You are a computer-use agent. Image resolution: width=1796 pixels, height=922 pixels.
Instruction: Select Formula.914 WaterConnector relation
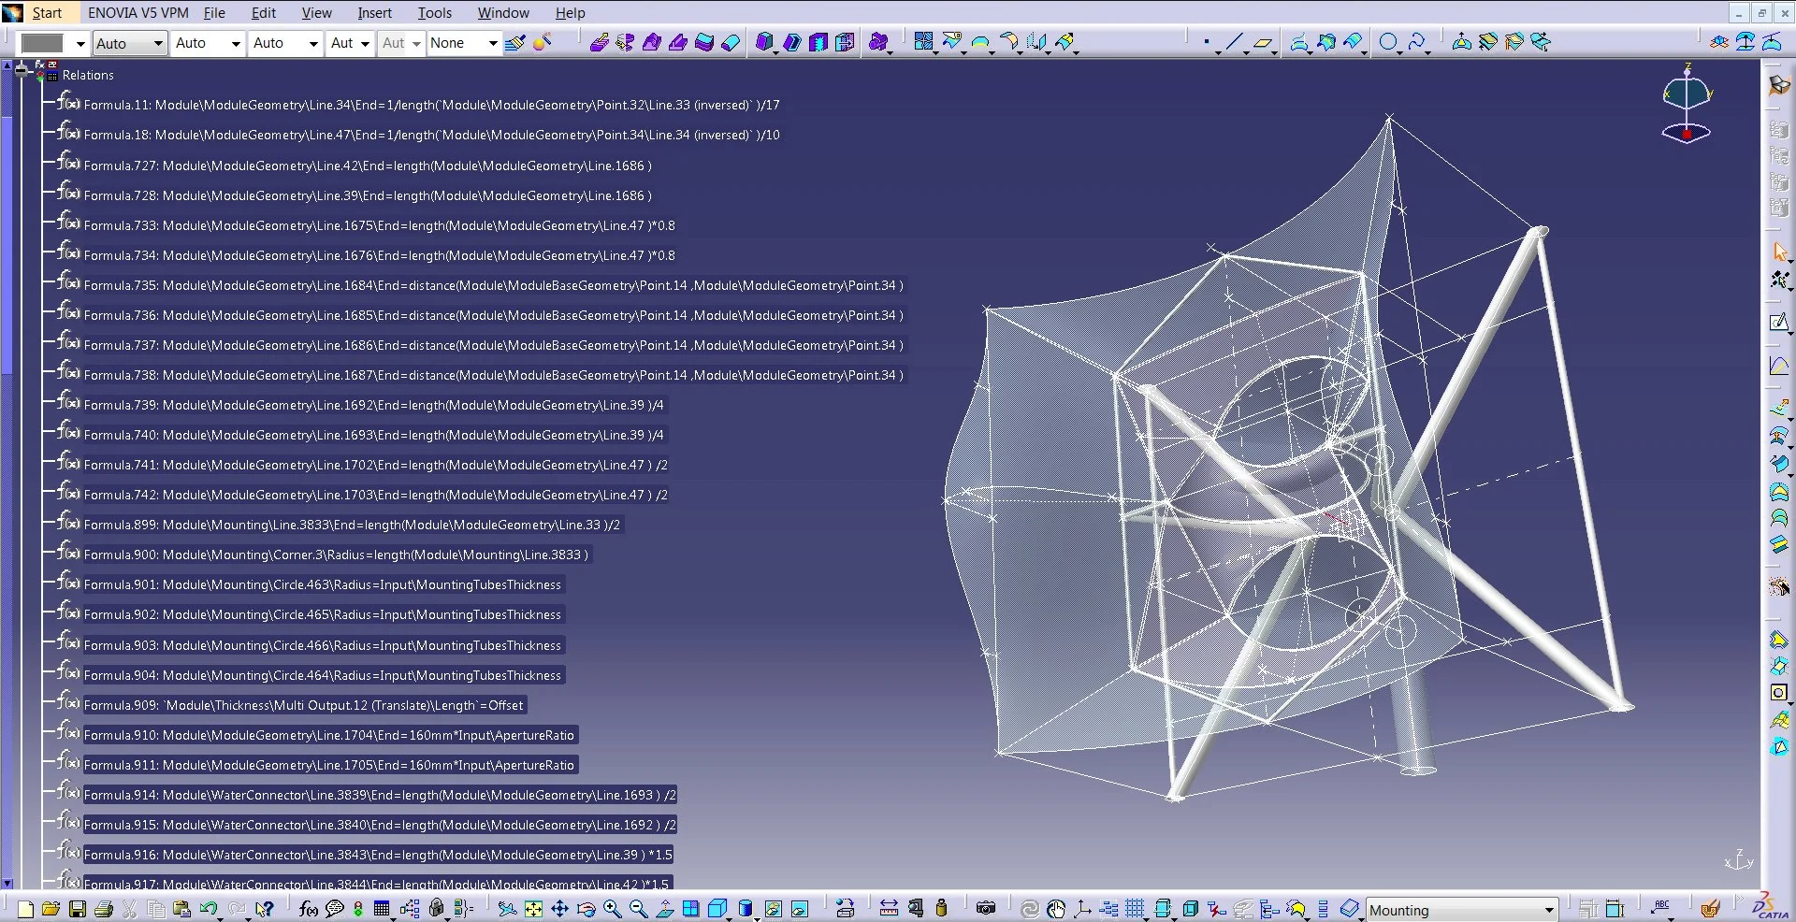click(380, 795)
